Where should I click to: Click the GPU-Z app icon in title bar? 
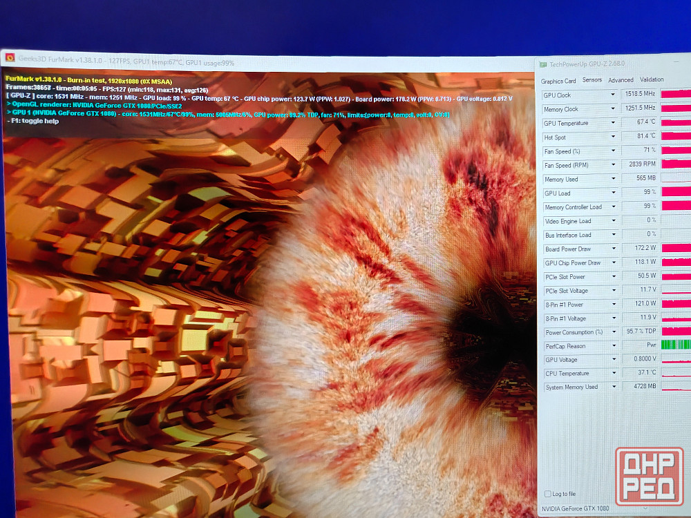543,64
